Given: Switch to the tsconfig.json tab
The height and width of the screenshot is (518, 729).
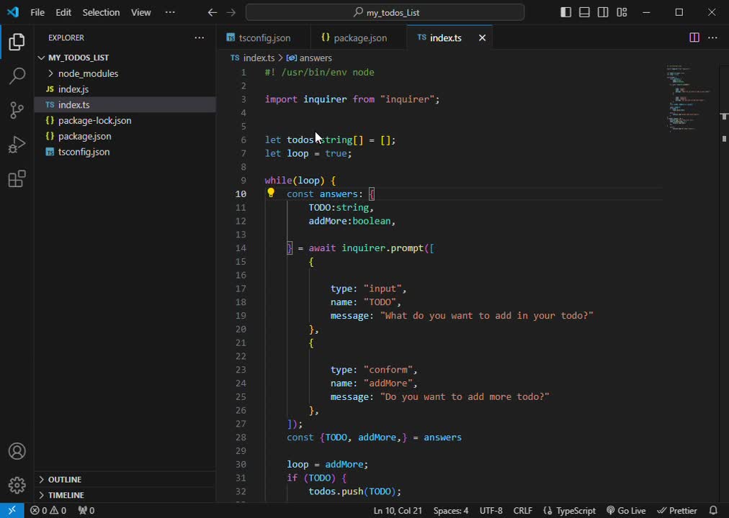Looking at the screenshot, I should [x=263, y=37].
